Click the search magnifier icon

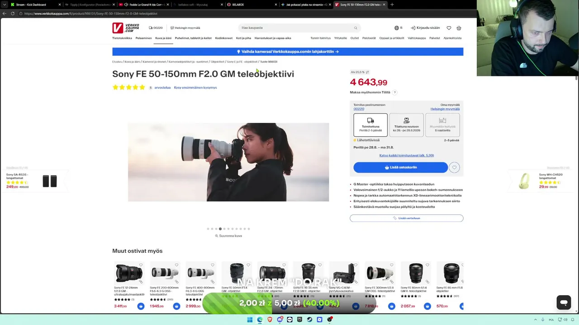tap(356, 28)
